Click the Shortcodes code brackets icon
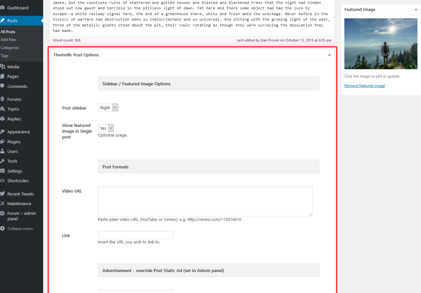This screenshot has height=293, width=421. (3, 181)
